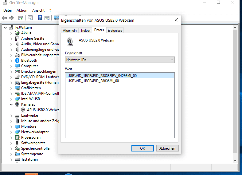Open the Datei menu
This screenshot has height=175, width=242.
(8, 10)
